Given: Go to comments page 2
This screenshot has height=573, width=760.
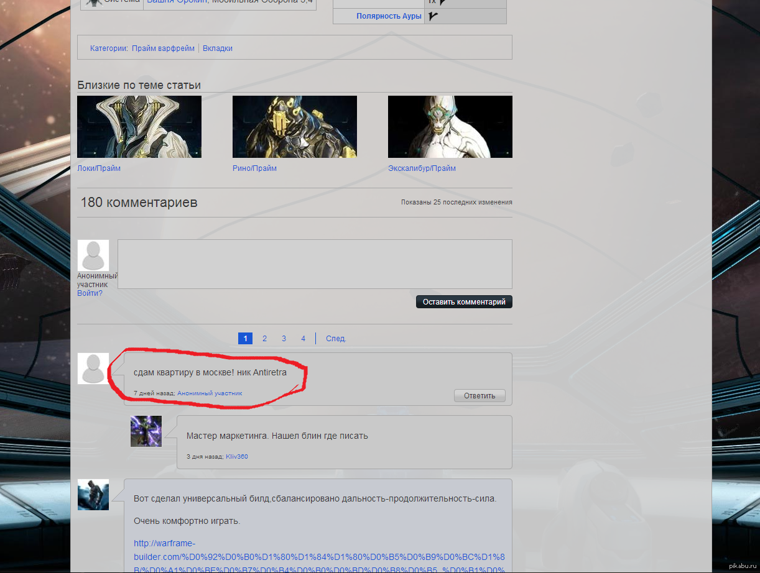Looking at the screenshot, I should click(264, 339).
